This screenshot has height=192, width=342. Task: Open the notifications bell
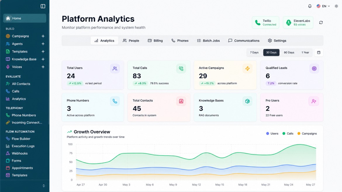point(310,6)
